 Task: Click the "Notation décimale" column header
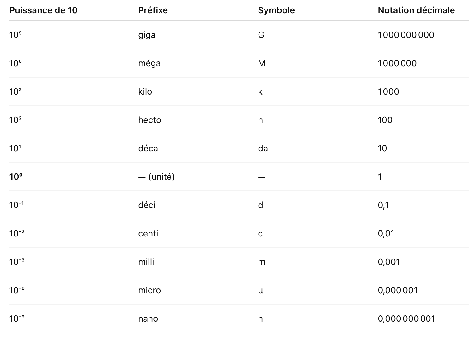[x=416, y=10]
